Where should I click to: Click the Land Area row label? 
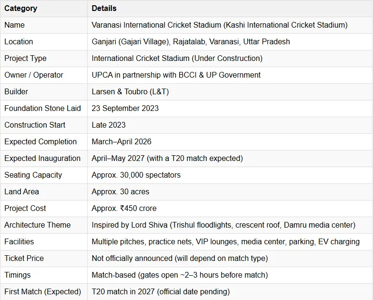coord(21,191)
